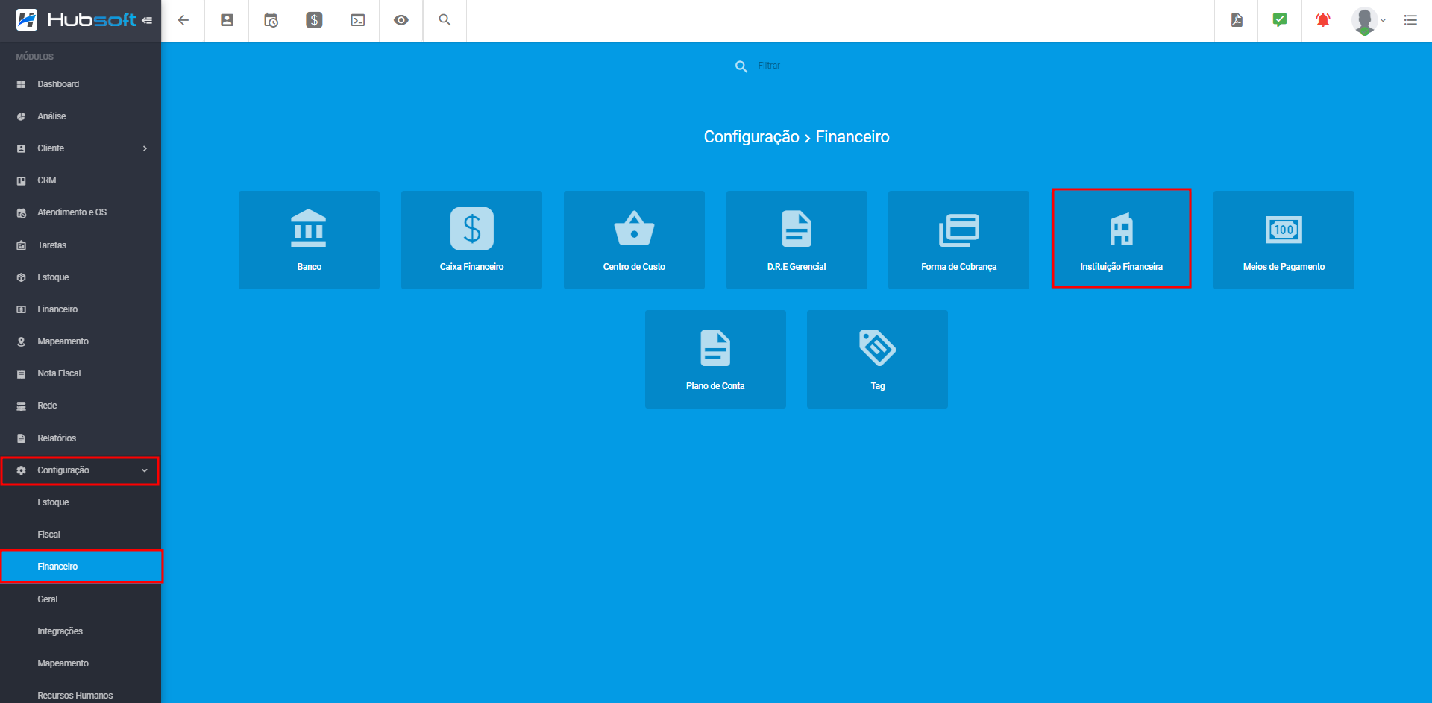Expand the Cliente module arrow
The height and width of the screenshot is (703, 1432).
[x=145, y=148]
